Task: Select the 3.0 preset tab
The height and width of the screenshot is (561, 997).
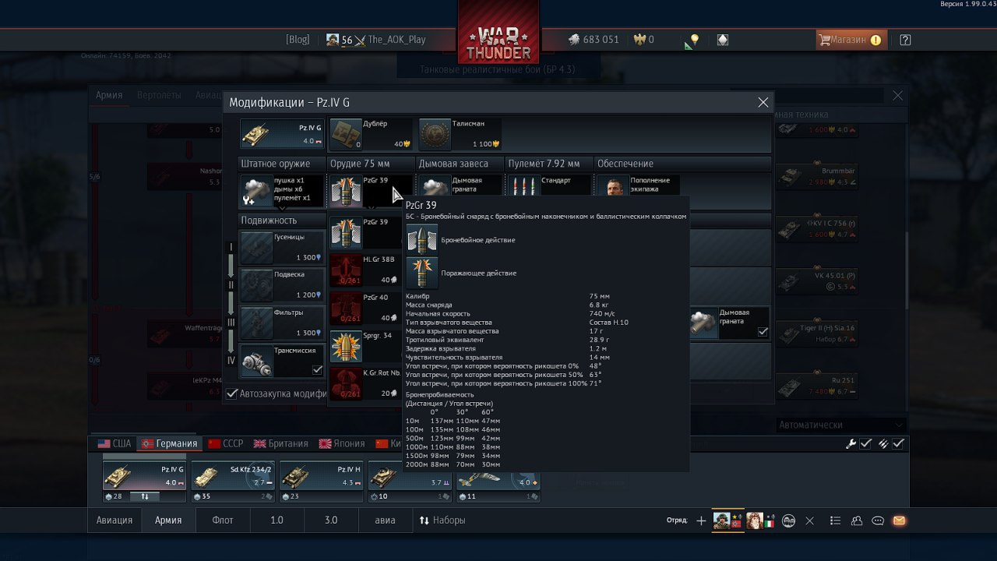Action: [x=331, y=520]
